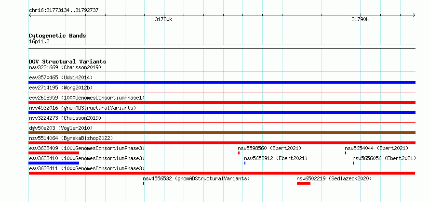Click the 31790k ruler label
Screen dimensions: 429x202
pyautogui.click(x=361, y=19)
